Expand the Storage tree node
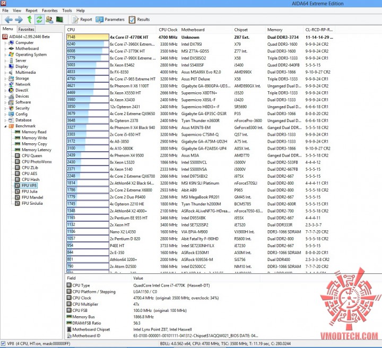 point(5,79)
